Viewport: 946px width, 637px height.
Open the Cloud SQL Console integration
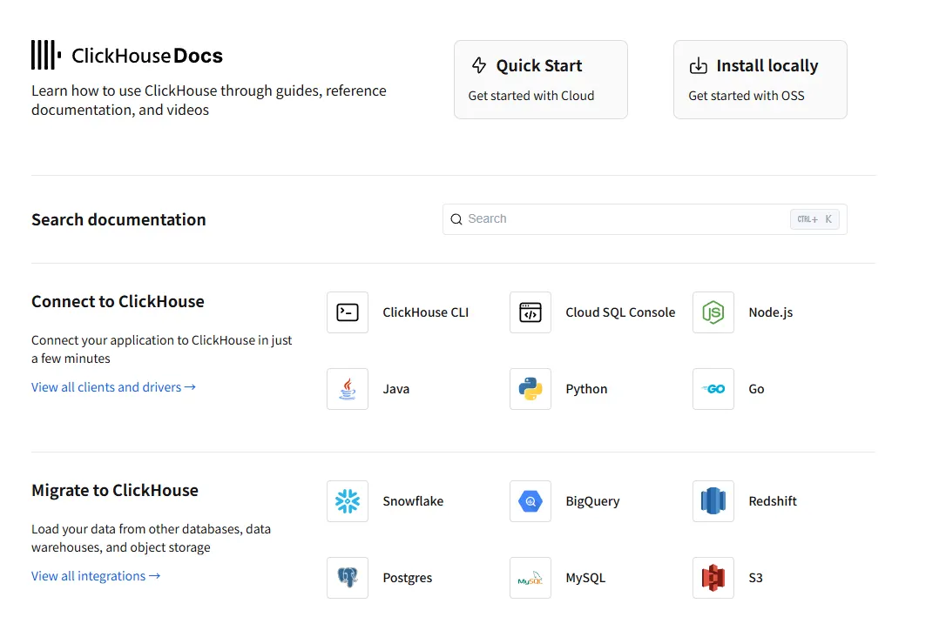point(530,312)
